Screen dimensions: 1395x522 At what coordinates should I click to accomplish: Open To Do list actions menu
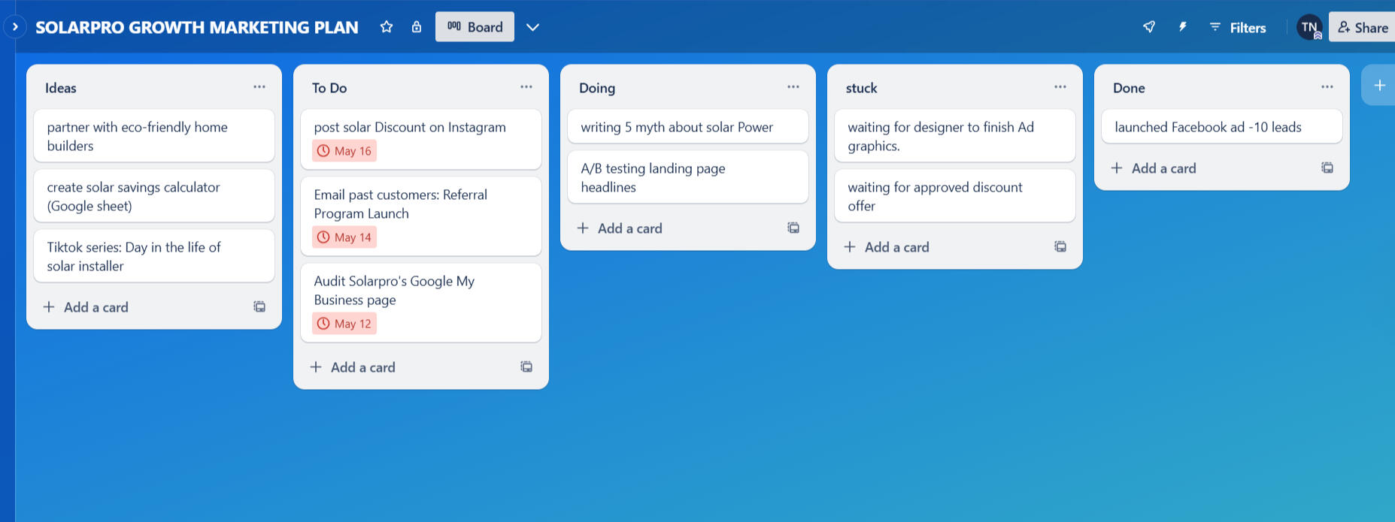pos(526,87)
